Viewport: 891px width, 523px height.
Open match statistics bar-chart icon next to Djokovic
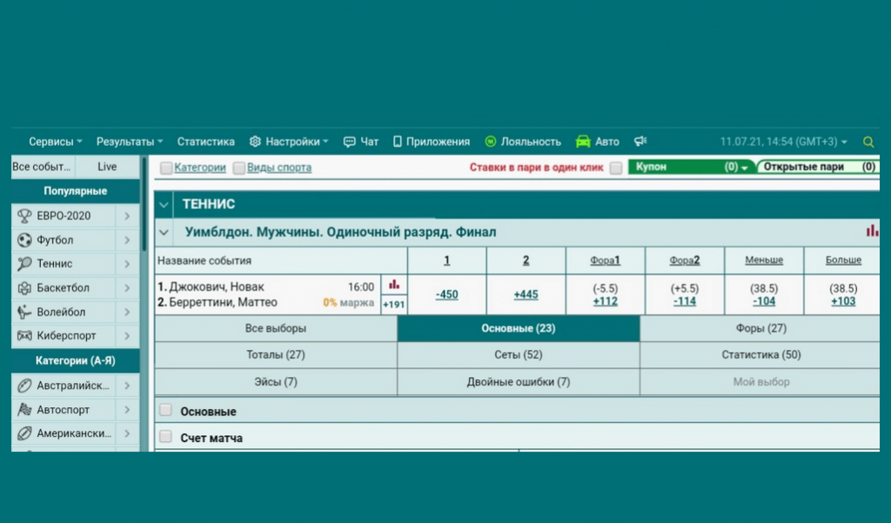pyautogui.click(x=393, y=284)
